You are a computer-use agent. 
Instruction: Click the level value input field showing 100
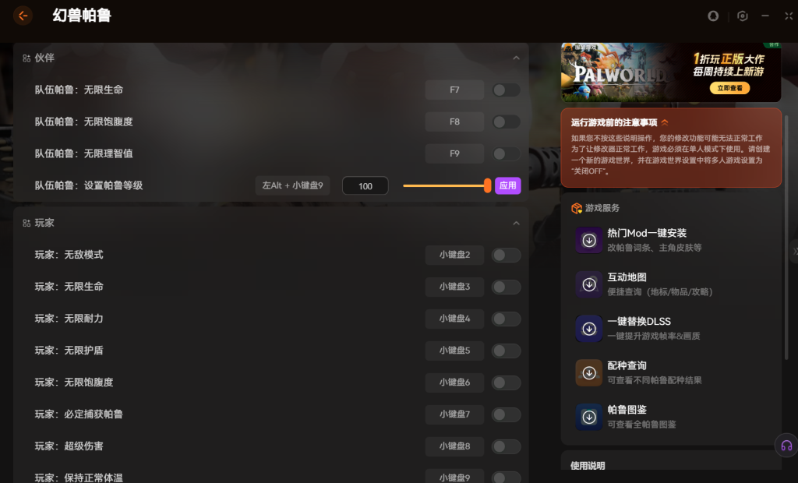coord(365,186)
